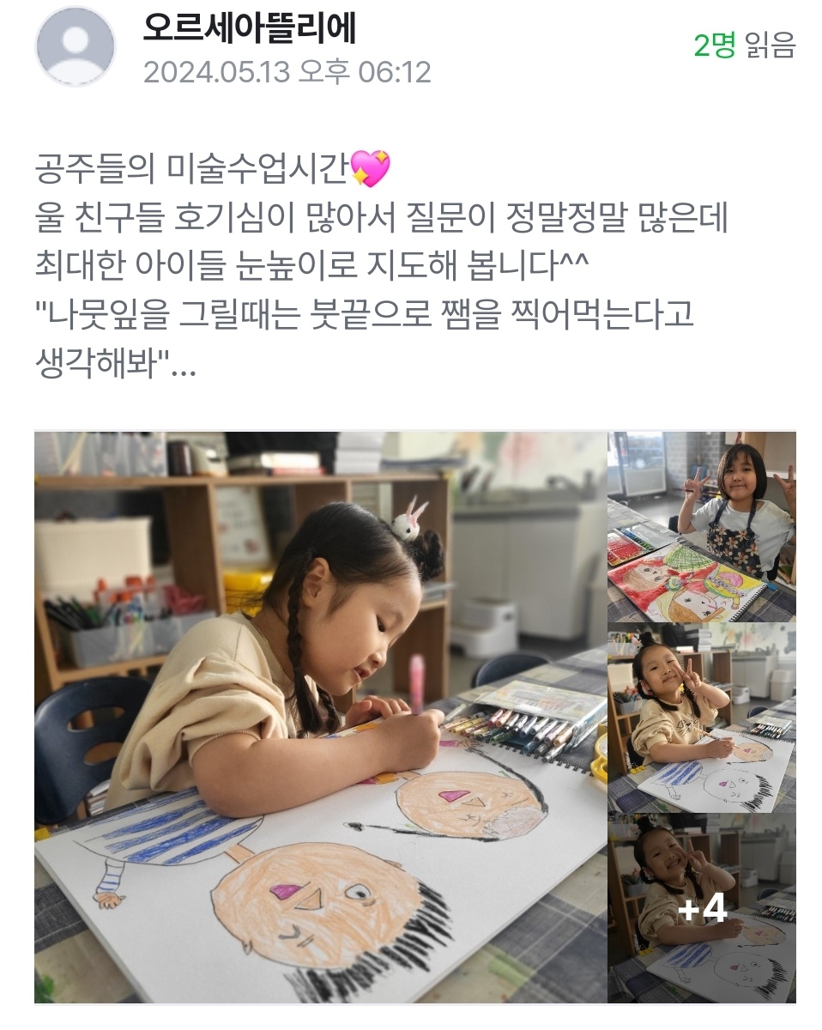The width and height of the screenshot is (822, 1030).
Task: Click the bunny hair clip in main photo
Action: tap(410, 518)
